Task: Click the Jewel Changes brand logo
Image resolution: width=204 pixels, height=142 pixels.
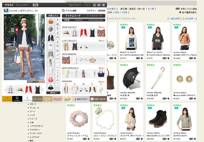Action: [37, 99]
